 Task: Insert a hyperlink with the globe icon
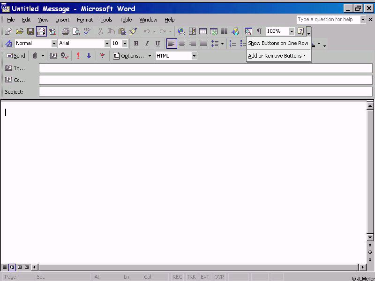pos(181,31)
